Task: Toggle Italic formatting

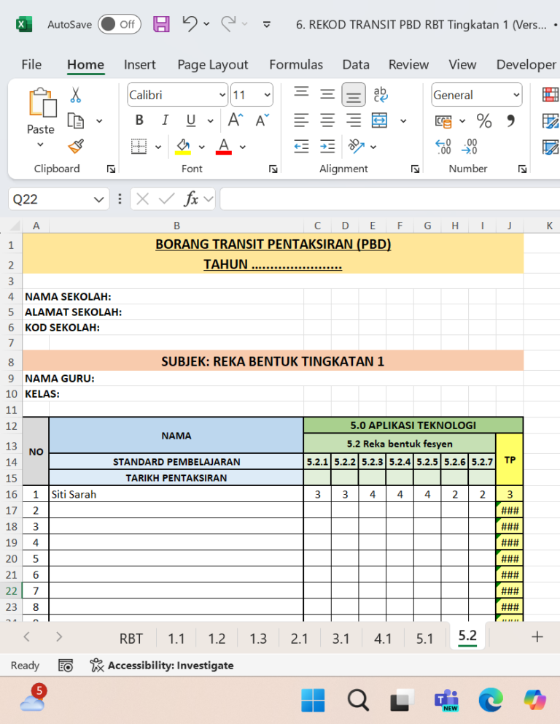Action: (x=165, y=120)
